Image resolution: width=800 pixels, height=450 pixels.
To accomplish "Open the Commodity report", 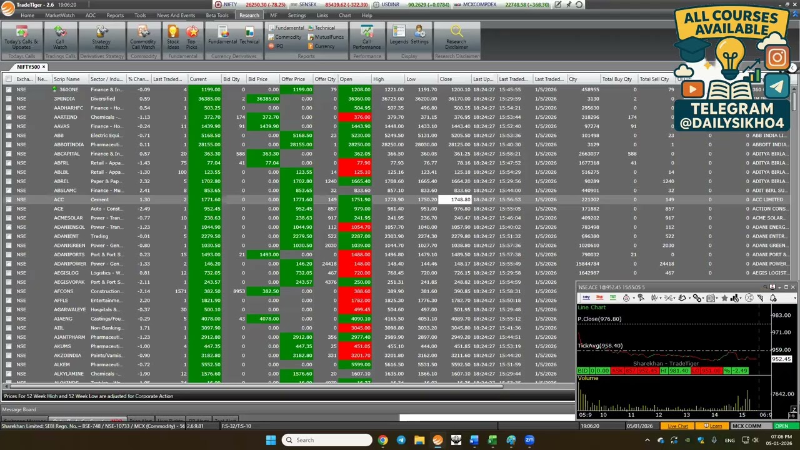I will pyautogui.click(x=284, y=37).
